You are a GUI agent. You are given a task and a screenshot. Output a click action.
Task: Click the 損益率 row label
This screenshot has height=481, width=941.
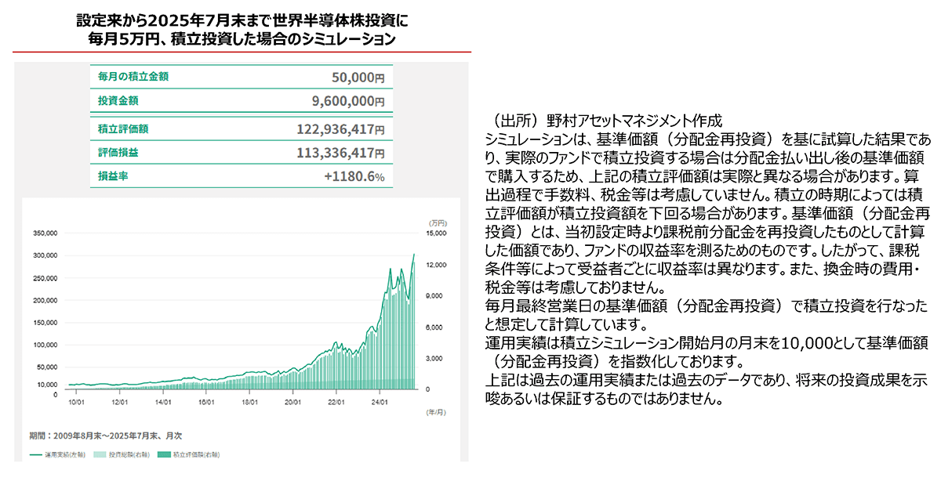[x=113, y=176]
